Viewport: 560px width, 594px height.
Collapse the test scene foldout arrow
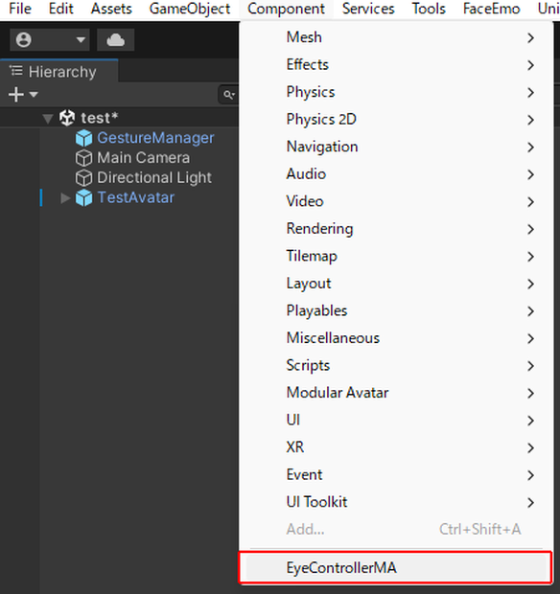coord(48,119)
